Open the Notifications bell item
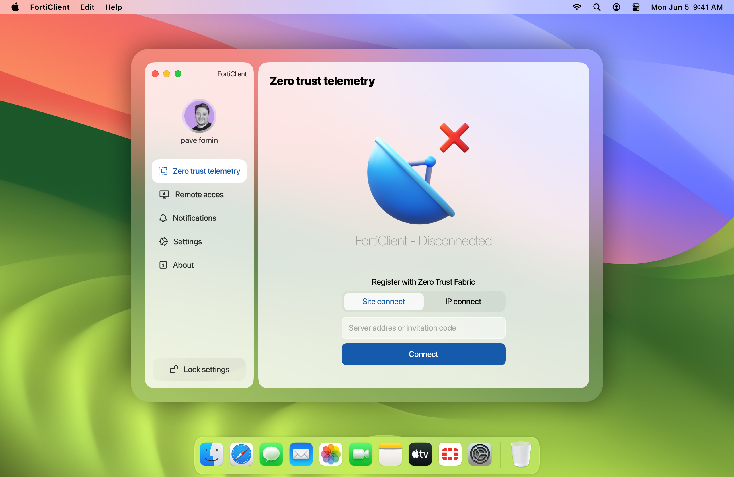The image size is (734, 477). [194, 218]
